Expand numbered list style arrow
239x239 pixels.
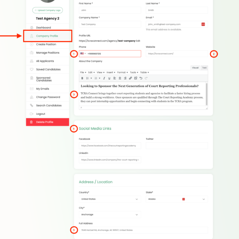100,78
